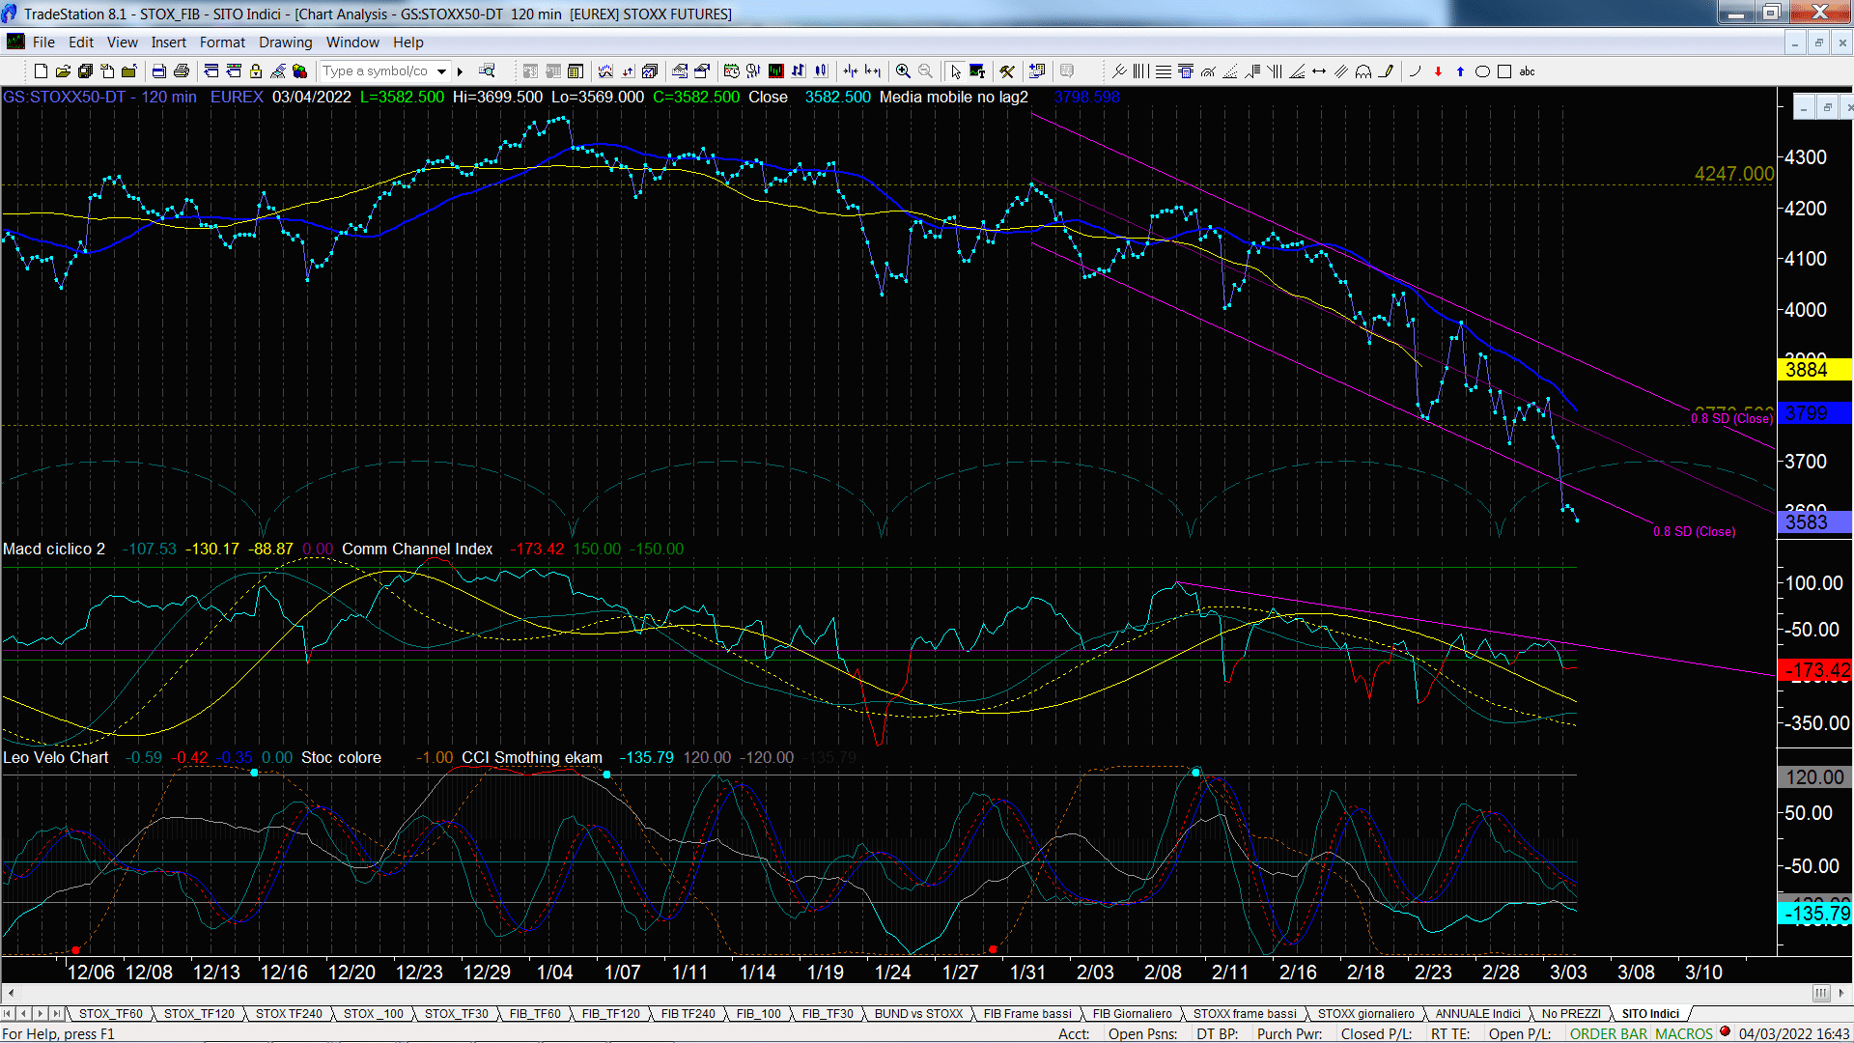Click the blue 3799 price axis label
The image size is (1854, 1043).
[1813, 413]
